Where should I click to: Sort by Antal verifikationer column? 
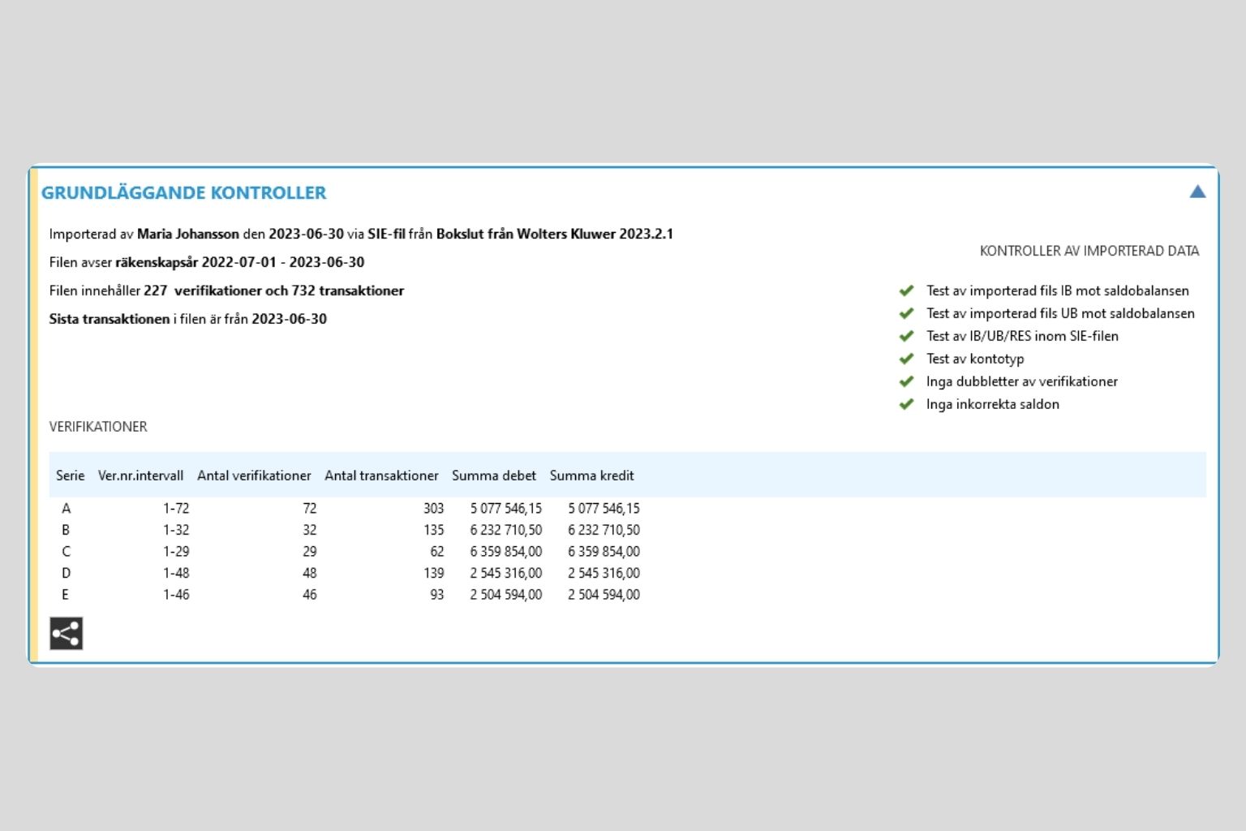[254, 476]
